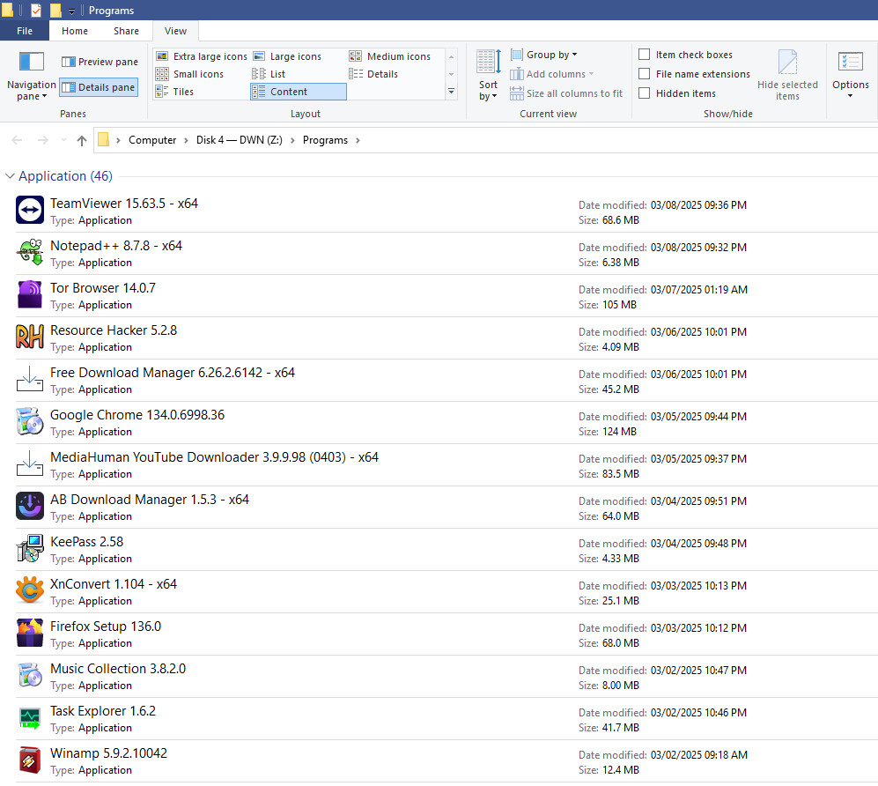Open the File menu

[25, 31]
